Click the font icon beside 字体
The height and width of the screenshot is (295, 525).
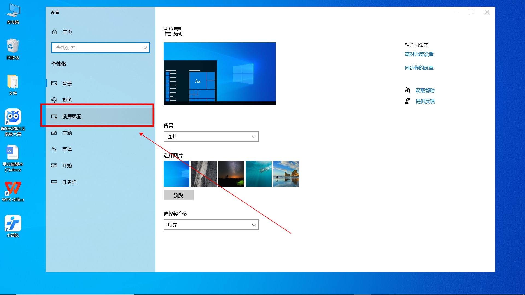(x=54, y=149)
